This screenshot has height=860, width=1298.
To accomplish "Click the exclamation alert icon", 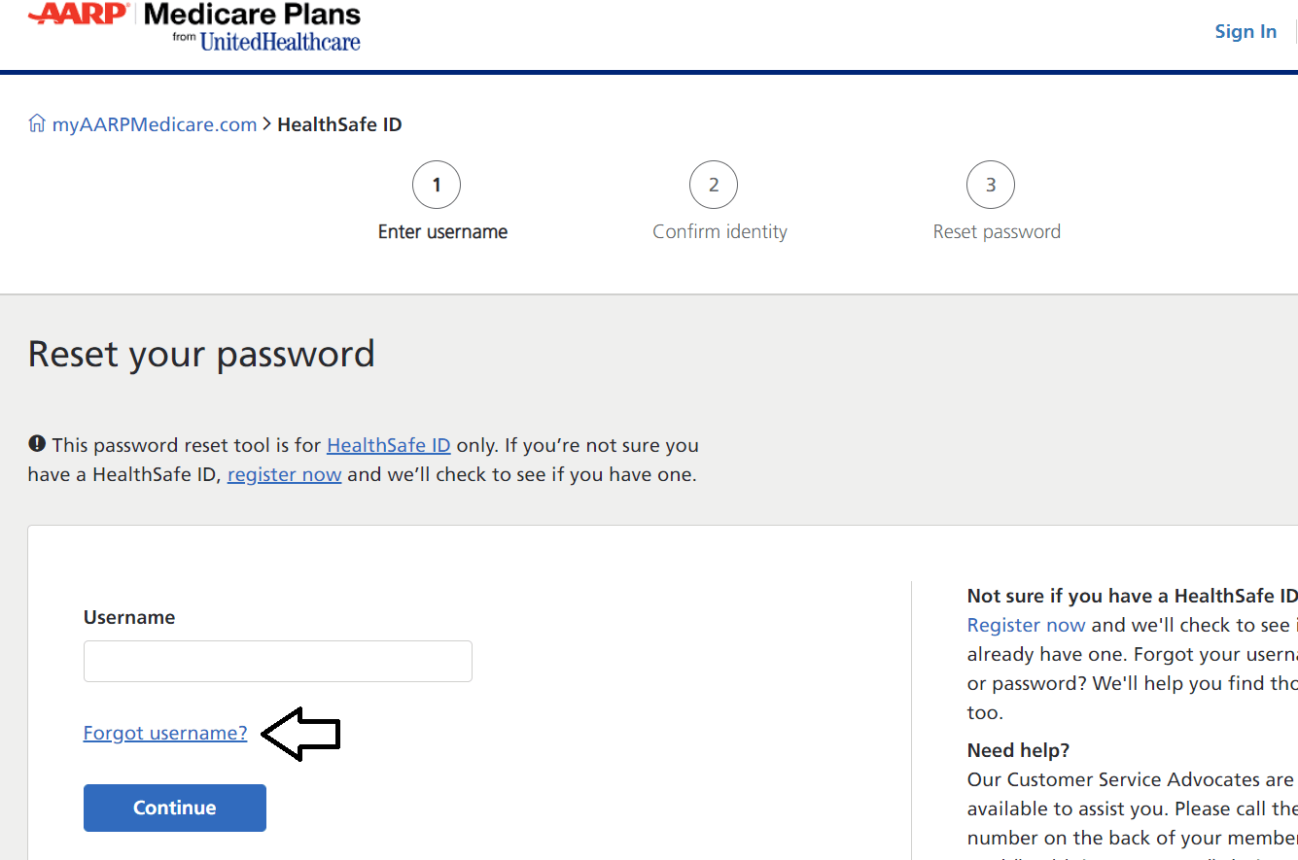I will coord(37,444).
